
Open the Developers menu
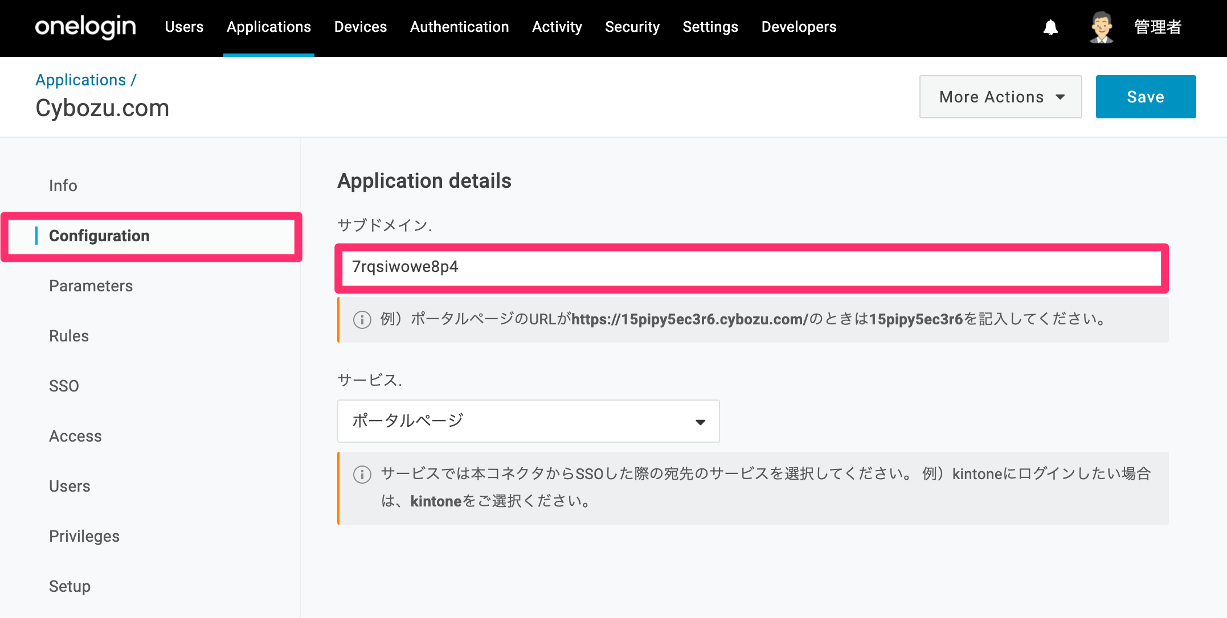(799, 27)
